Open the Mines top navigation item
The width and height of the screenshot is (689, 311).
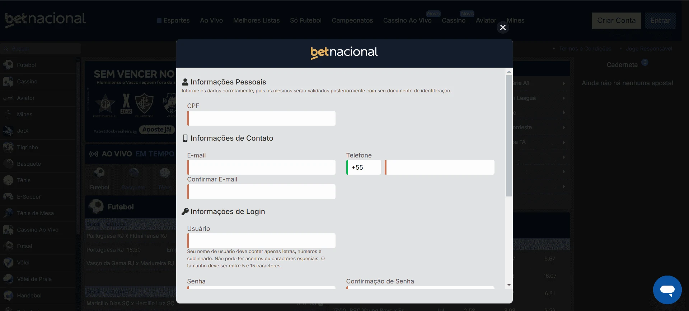click(516, 20)
